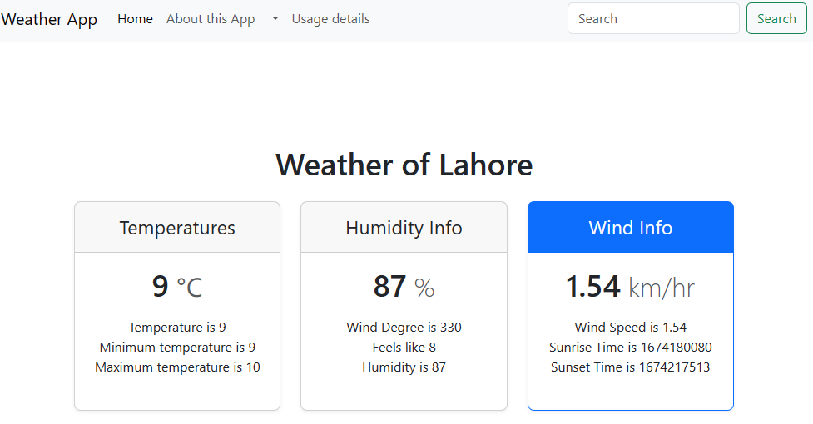Open the dropdown caret beside About this App

click(275, 19)
